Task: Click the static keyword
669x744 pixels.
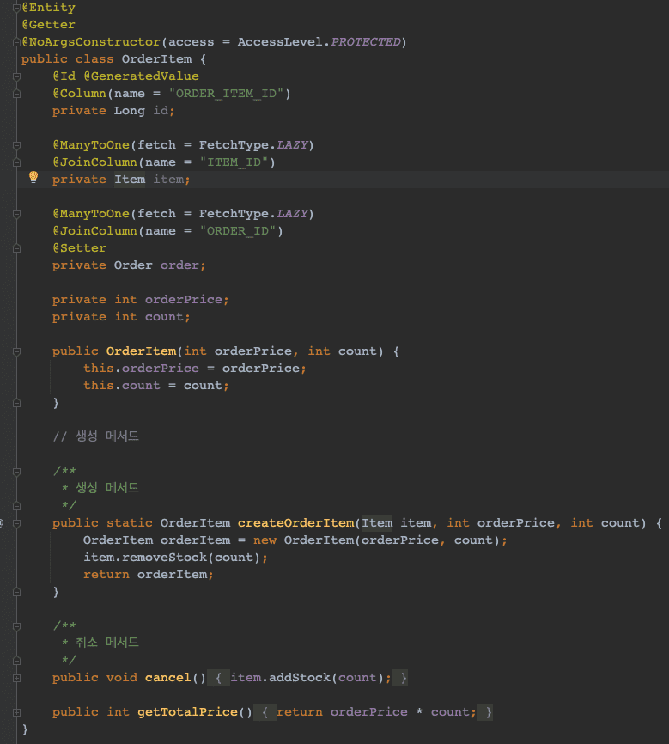Action: (130, 523)
